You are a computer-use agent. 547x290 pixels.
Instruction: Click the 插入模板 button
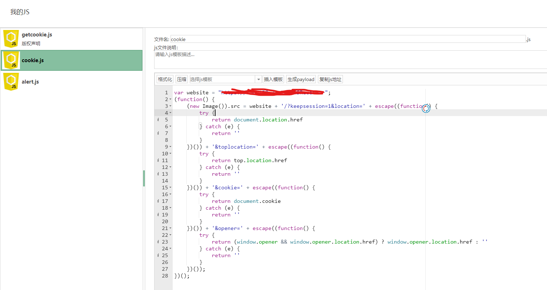273,79
